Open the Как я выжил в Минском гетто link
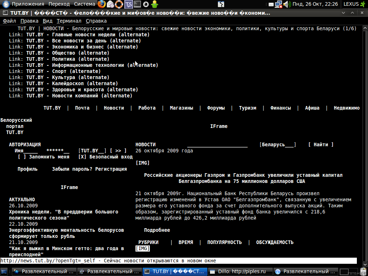368x276 pixels. pos(66,251)
